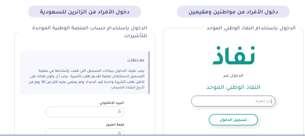
Task: Click the تسجيل الدخول button
Action: coord(233,120)
